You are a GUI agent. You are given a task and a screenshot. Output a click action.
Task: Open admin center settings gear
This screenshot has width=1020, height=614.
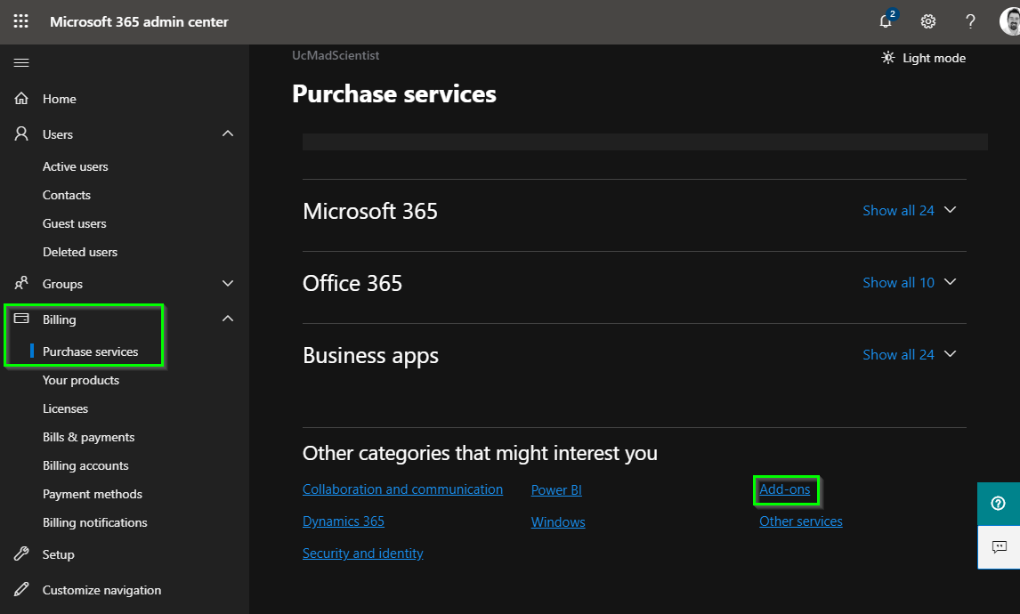(x=928, y=21)
